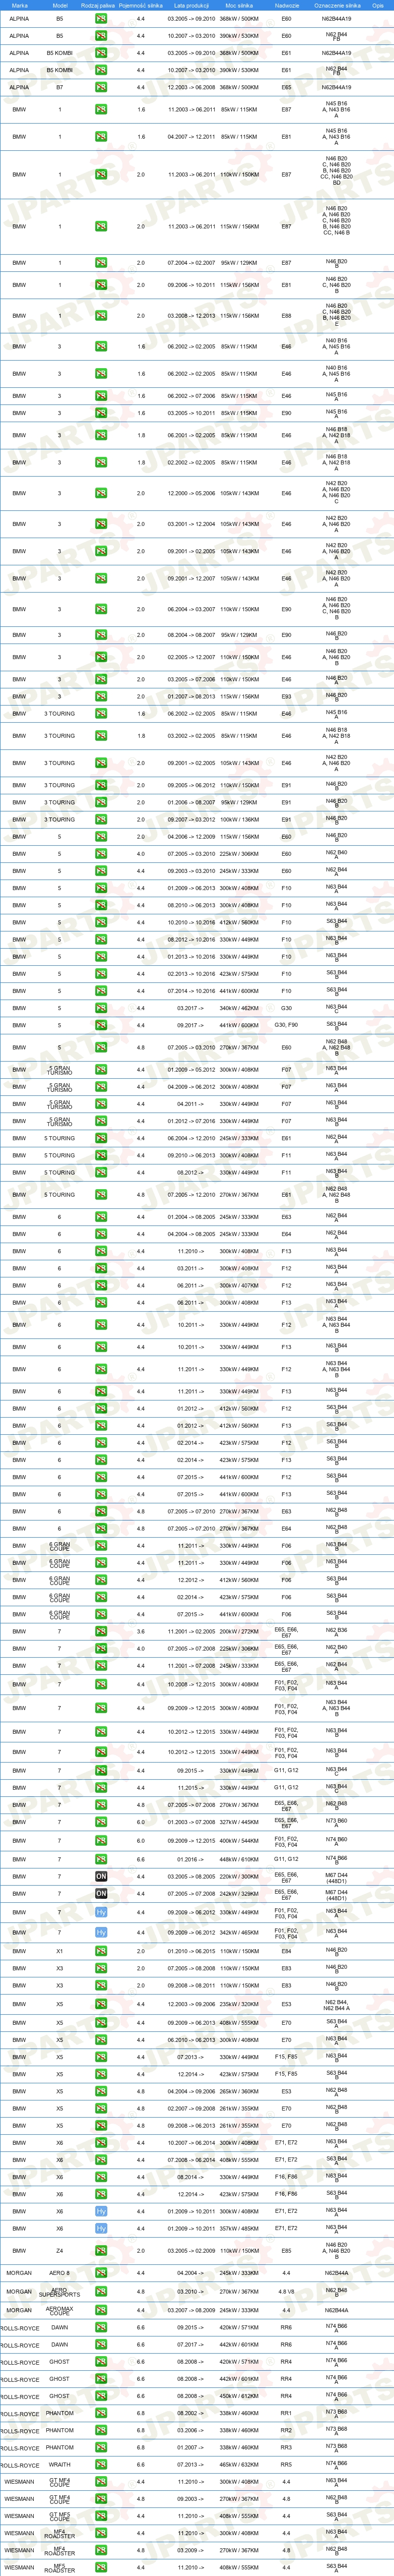This screenshot has height=2576, width=394.
Task: Select body code E93 cell
Action: 286,696
